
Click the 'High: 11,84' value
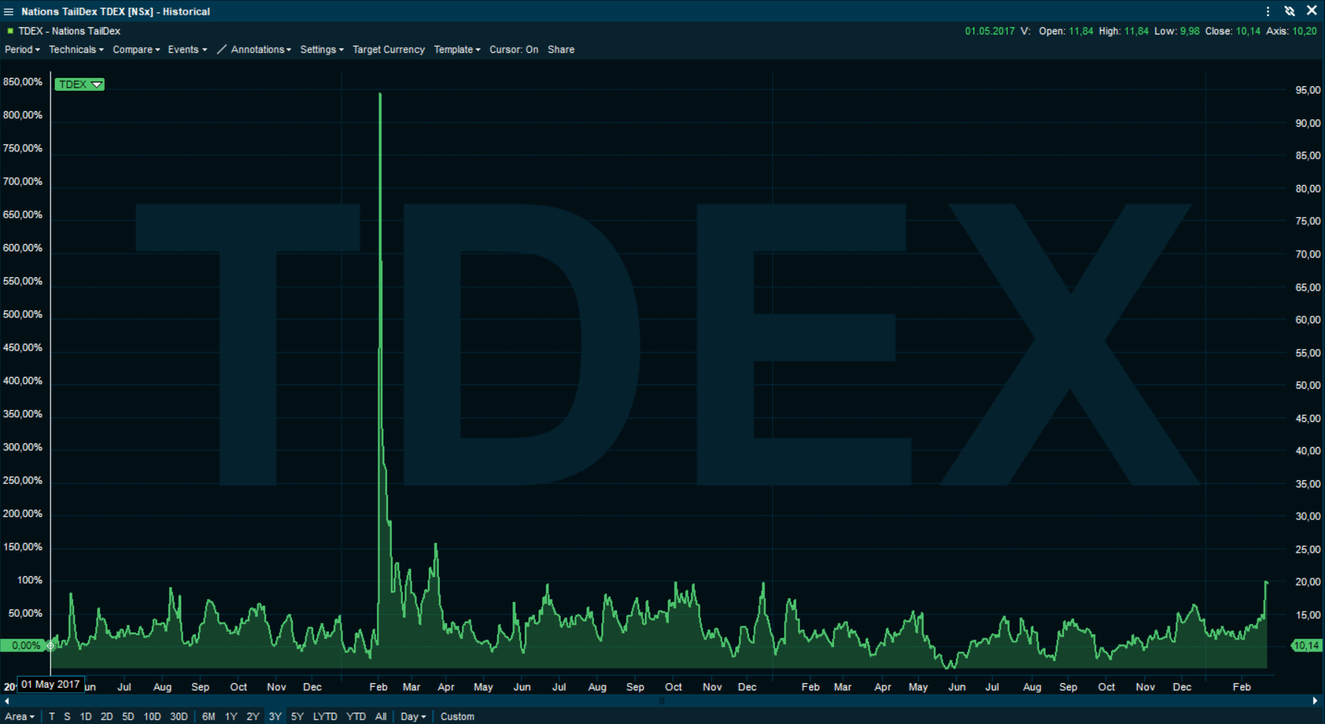(1123, 31)
